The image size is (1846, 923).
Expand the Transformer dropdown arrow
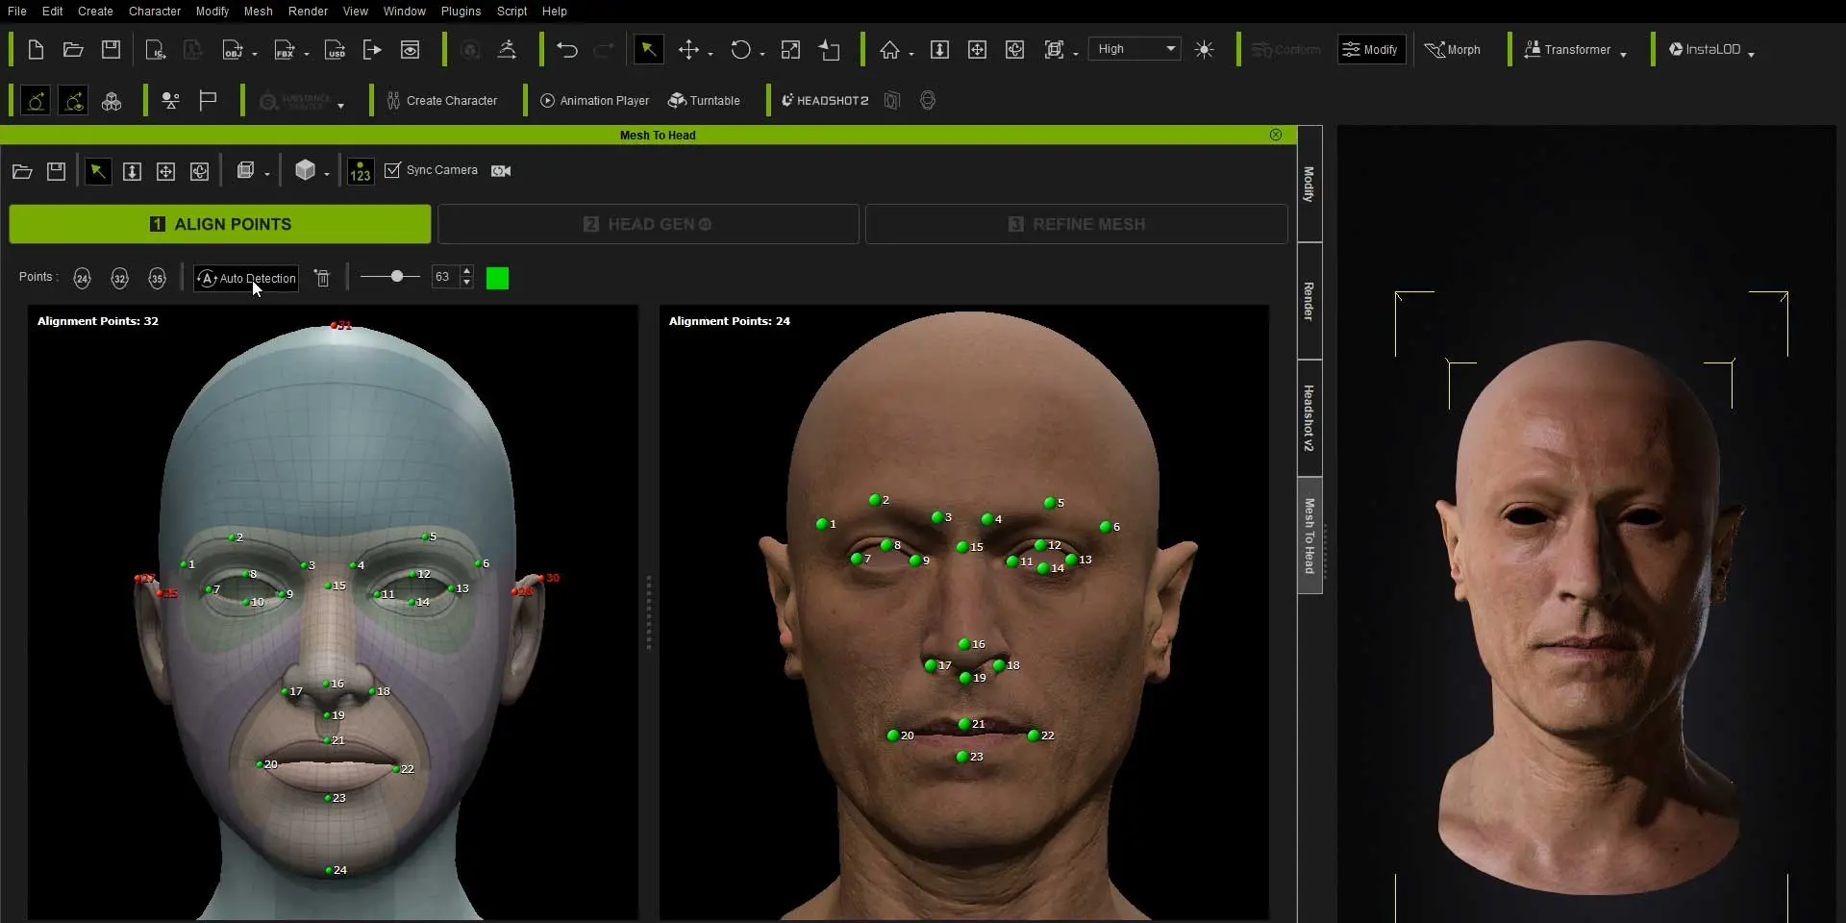pyautogui.click(x=1623, y=54)
